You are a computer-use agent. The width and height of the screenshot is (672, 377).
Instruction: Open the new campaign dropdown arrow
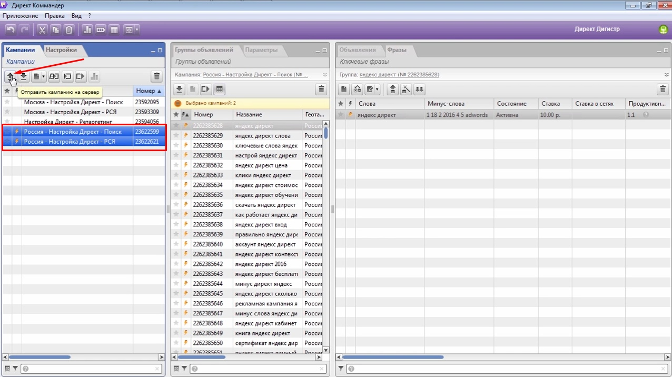click(x=44, y=76)
